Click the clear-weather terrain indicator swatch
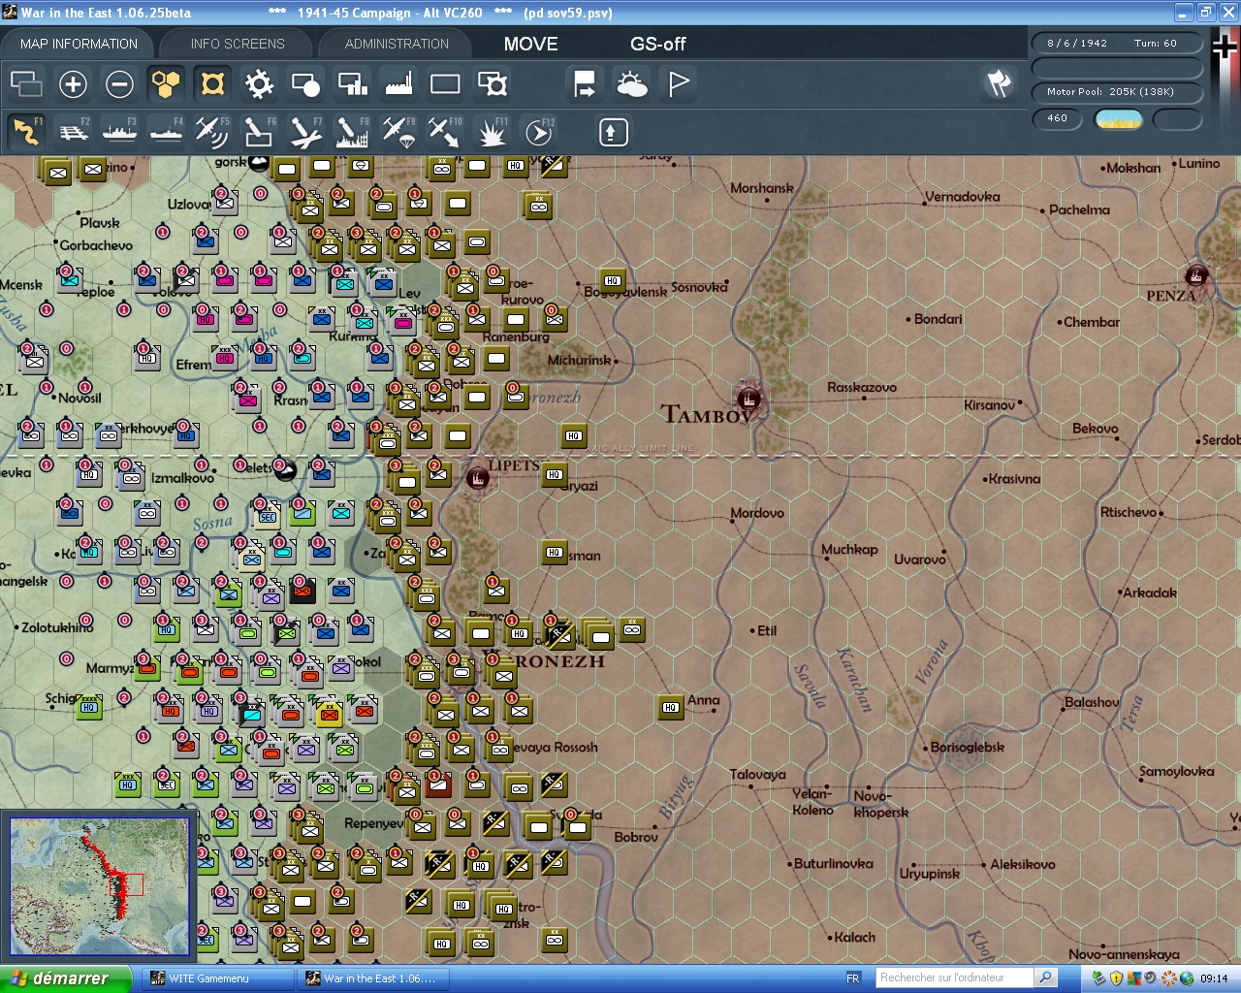 pos(1119,118)
